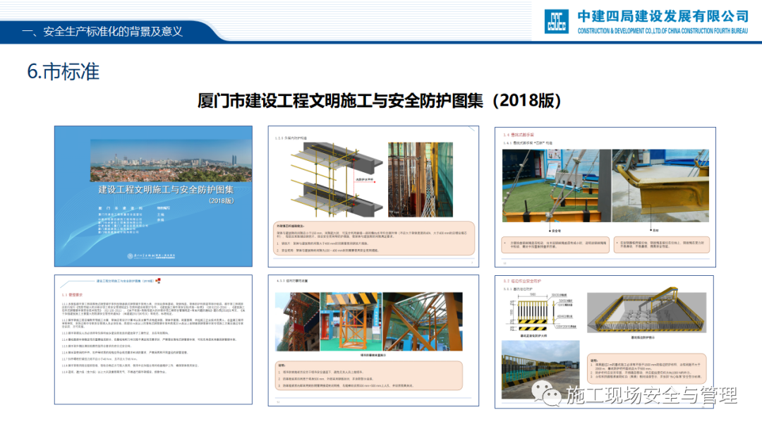
Task: Click the cover title 建设工程文明施工与安全防护图集
Action: [166, 190]
